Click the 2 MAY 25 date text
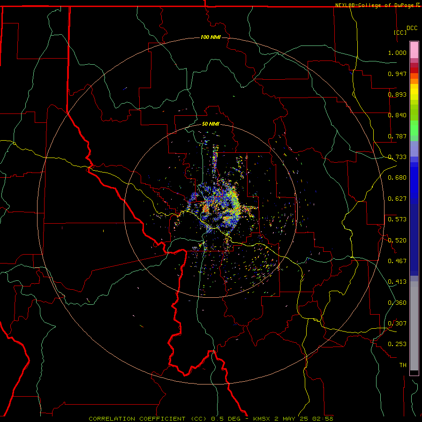Image resolution: width=422 pixels, height=422 pixels. [291, 419]
